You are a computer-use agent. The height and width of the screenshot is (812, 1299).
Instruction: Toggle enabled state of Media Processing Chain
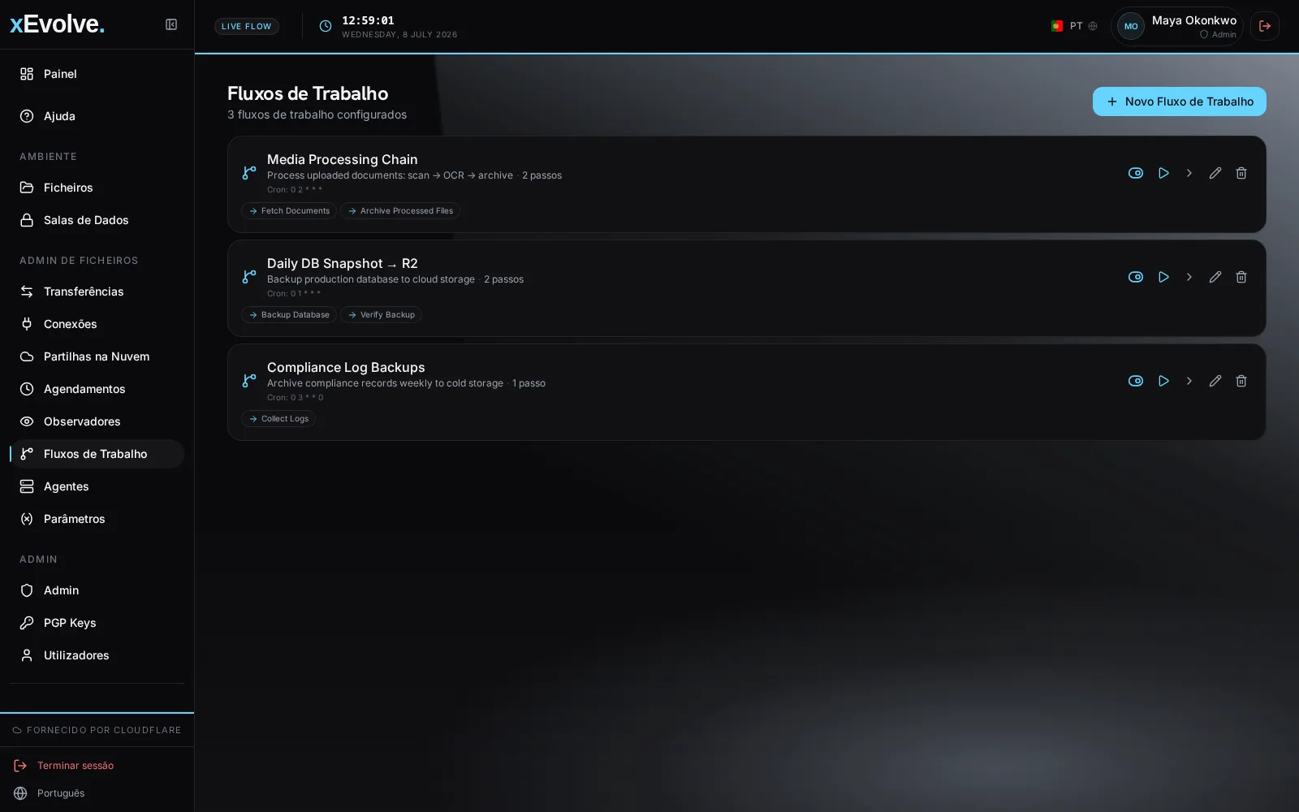(x=1136, y=173)
